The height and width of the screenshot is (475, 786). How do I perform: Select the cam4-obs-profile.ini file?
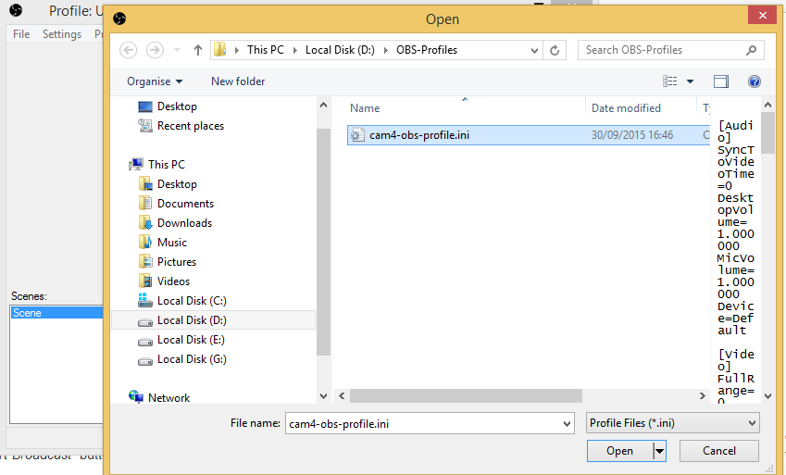406,135
